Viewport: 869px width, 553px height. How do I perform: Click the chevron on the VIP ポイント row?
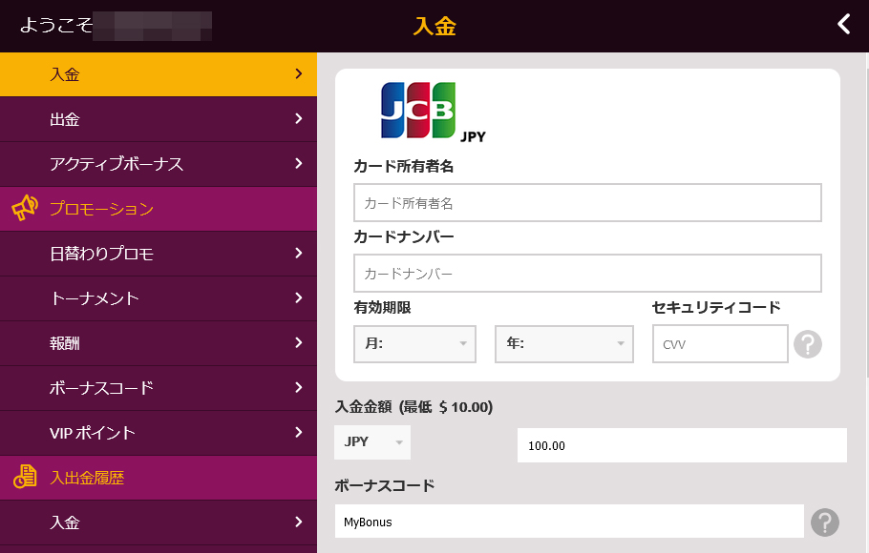click(299, 432)
